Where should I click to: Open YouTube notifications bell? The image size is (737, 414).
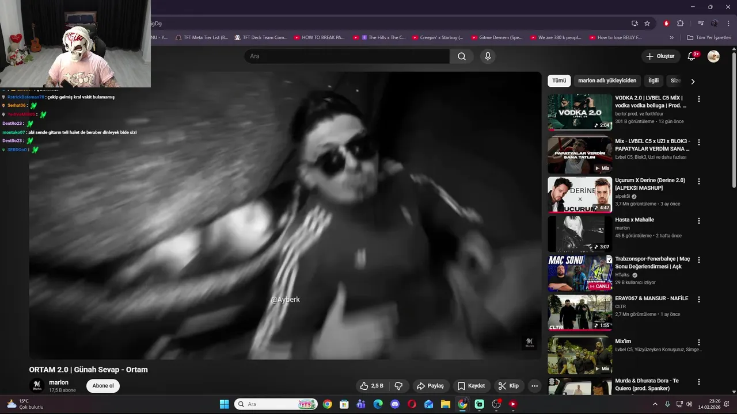tap(692, 56)
